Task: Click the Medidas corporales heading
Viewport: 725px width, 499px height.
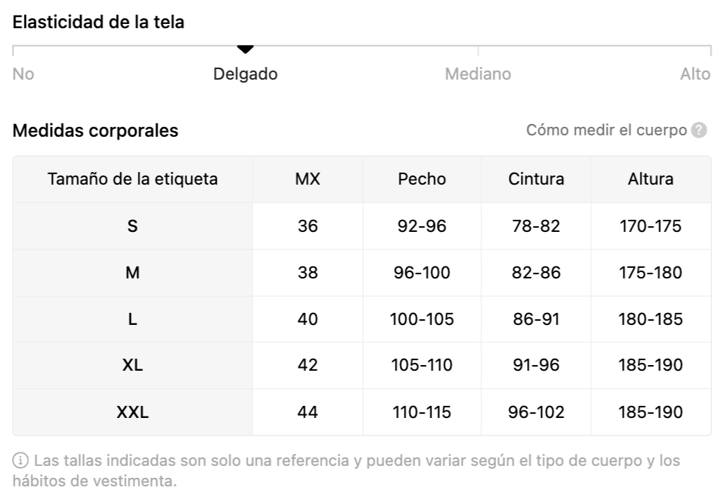Action: (96, 130)
